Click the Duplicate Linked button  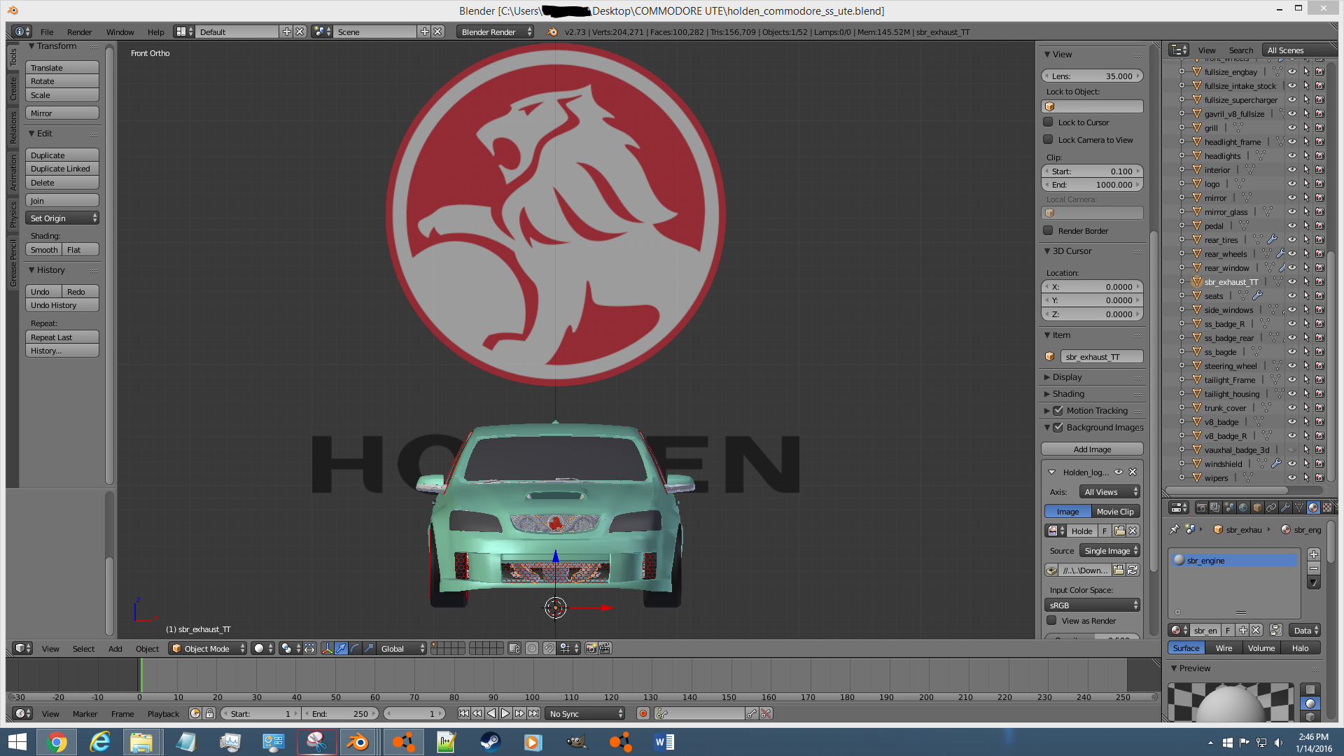[x=62, y=169]
